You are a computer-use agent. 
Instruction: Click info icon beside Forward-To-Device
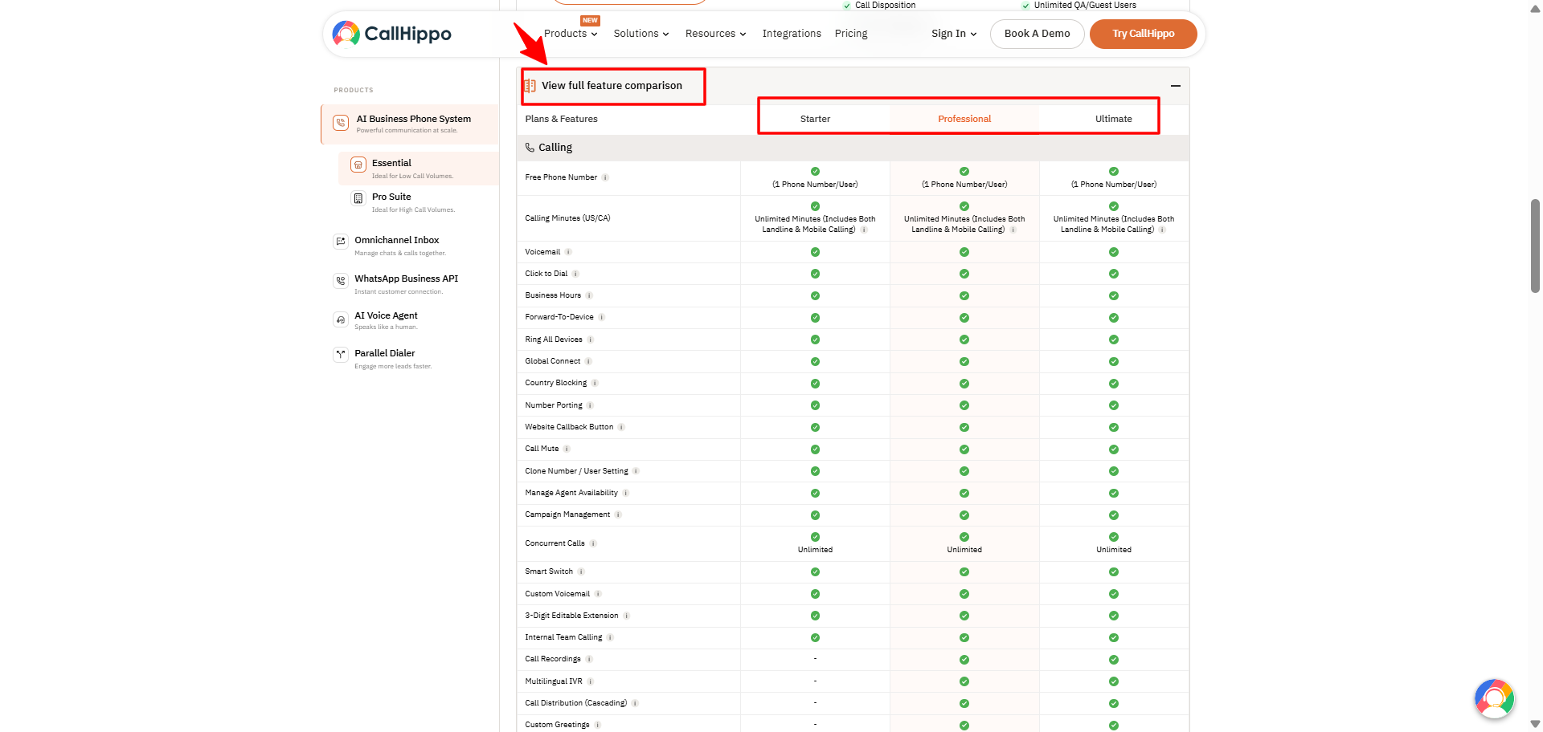[x=601, y=317]
